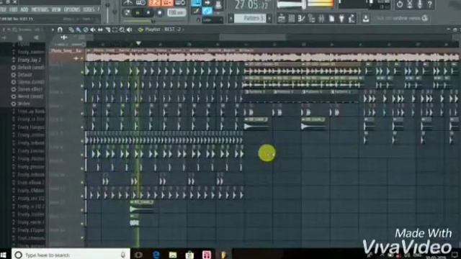The width and height of the screenshot is (461, 259).
Task: Click the question mark help icon
Action: [x=429, y=4]
